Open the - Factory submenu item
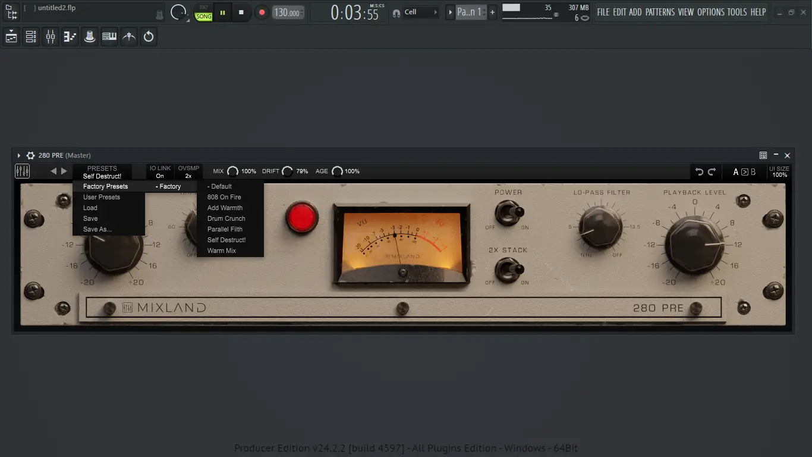812x457 pixels. pos(171,186)
